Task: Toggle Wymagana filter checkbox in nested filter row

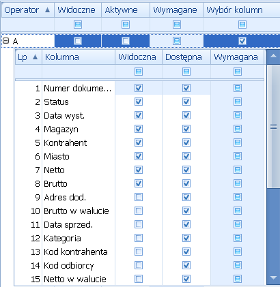Action: coord(238,72)
